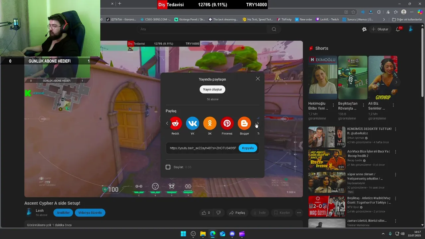Click the Kaydet save button
This screenshot has height=239, width=425.
pyautogui.click(x=282, y=213)
